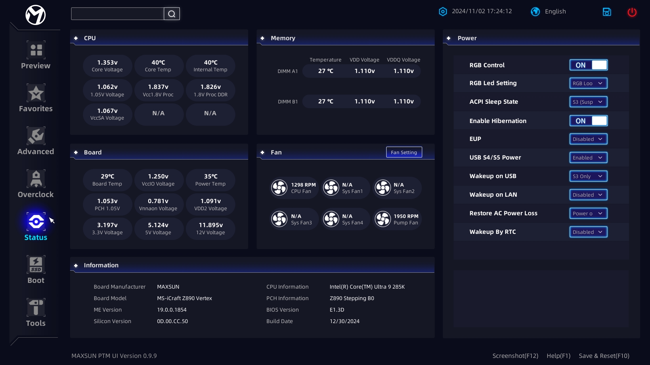Click the Sys Fan4 icon
The height and width of the screenshot is (365, 650).
(331, 219)
